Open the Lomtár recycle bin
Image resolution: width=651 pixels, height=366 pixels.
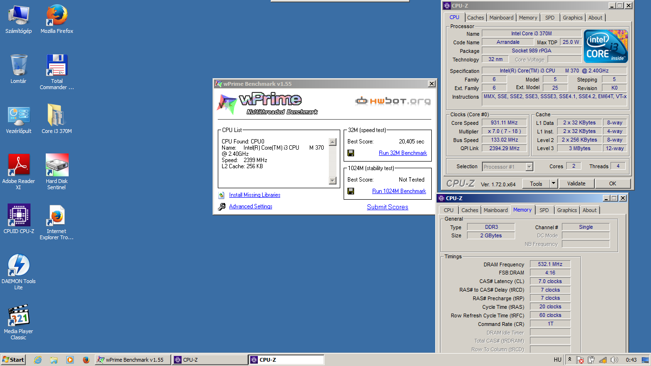click(19, 70)
